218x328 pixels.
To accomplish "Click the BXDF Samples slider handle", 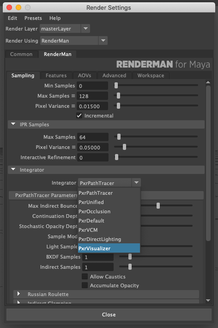I will 130,257.
